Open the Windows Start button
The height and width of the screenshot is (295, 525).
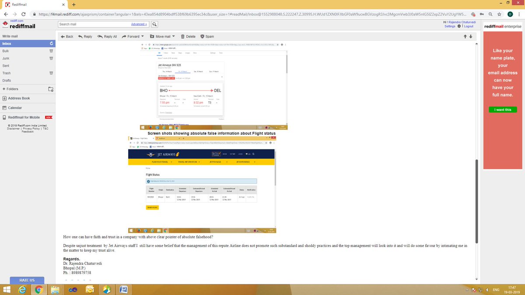coord(7,289)
